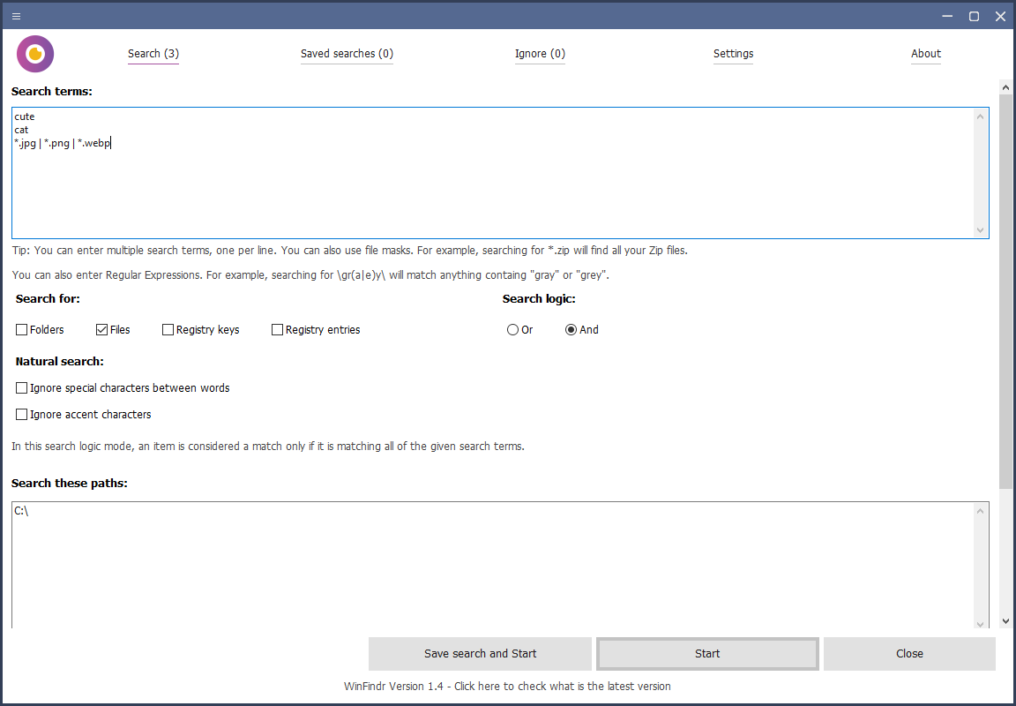Click the 'cat' search term line
1016x706 pixels.
21,130
